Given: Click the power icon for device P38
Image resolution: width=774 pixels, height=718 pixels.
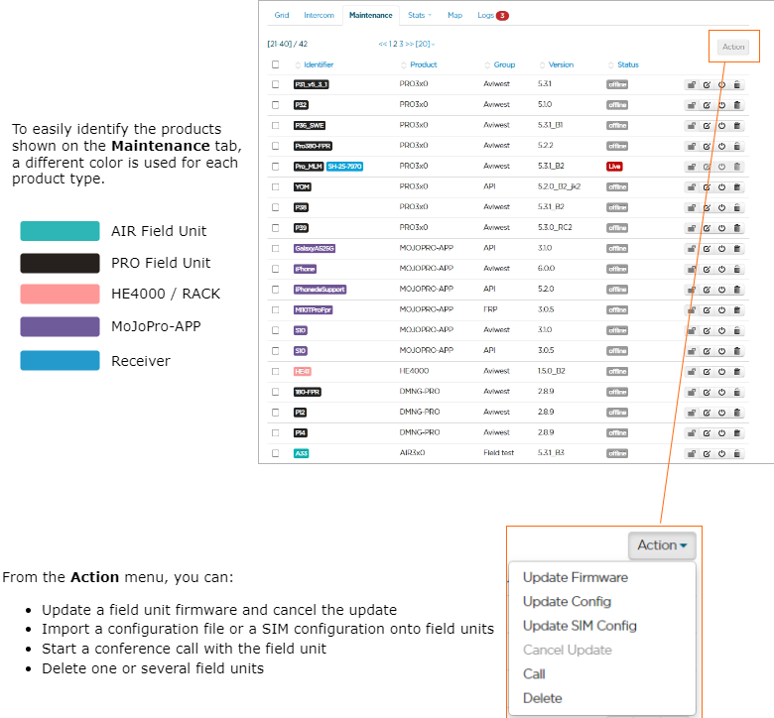Looking at the screenshot, I should point(721,207).
